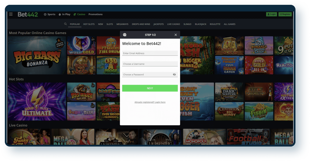Open Book of Dead game thumbnail
This screenshot has width=310, height=161.
(81, 65)
